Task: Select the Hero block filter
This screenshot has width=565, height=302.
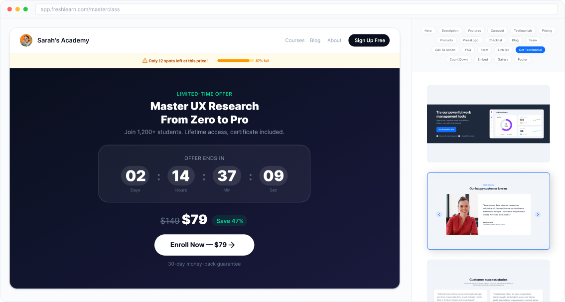Action: [428, 31]
